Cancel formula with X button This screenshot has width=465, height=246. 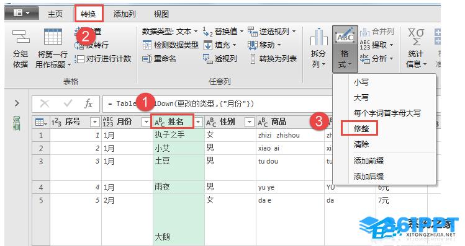point(45,103)
